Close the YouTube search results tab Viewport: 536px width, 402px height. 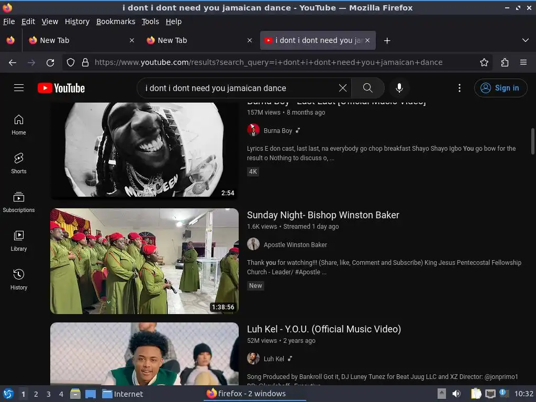[x=367, y=40]
